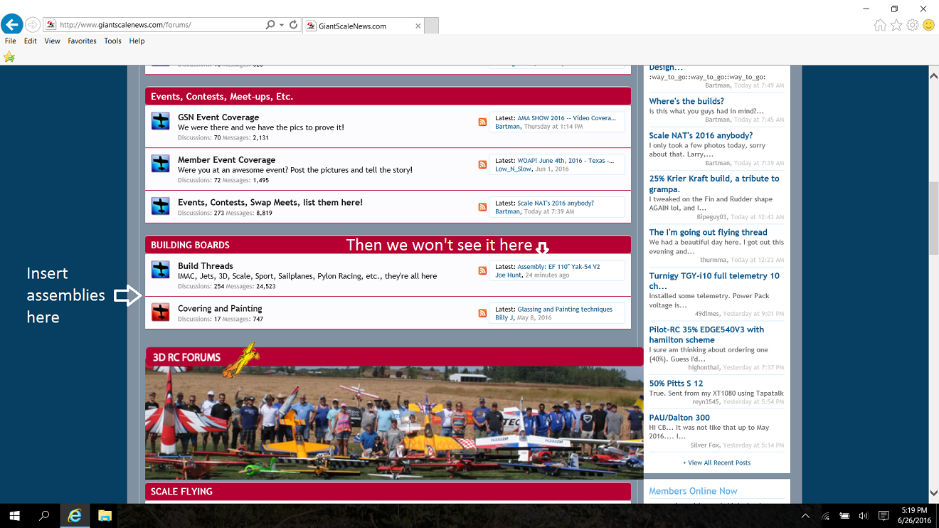This screenshot has height=528, width=939.
Task: Click the browser forward arrow button
Action: [32, 25]
